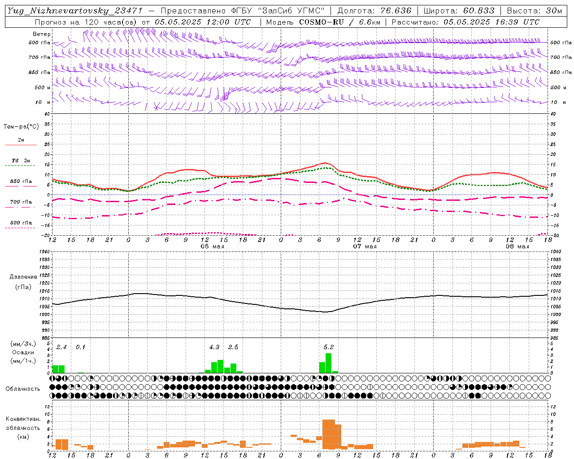
Task: Click the computed time 05.05.2025 16:39 UTC
Action: coord(491,22)
